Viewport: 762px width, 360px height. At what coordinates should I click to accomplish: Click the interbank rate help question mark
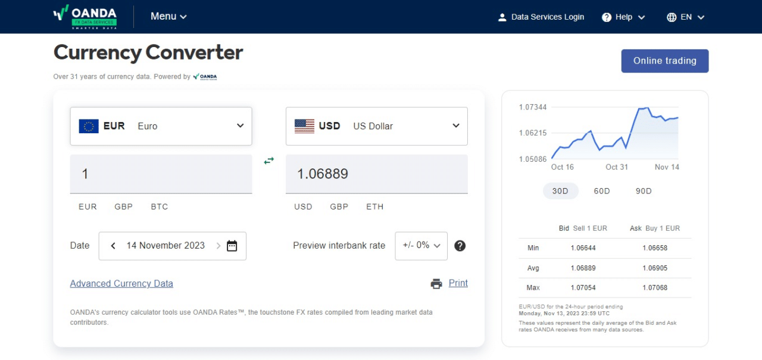(x=460, y=246)
